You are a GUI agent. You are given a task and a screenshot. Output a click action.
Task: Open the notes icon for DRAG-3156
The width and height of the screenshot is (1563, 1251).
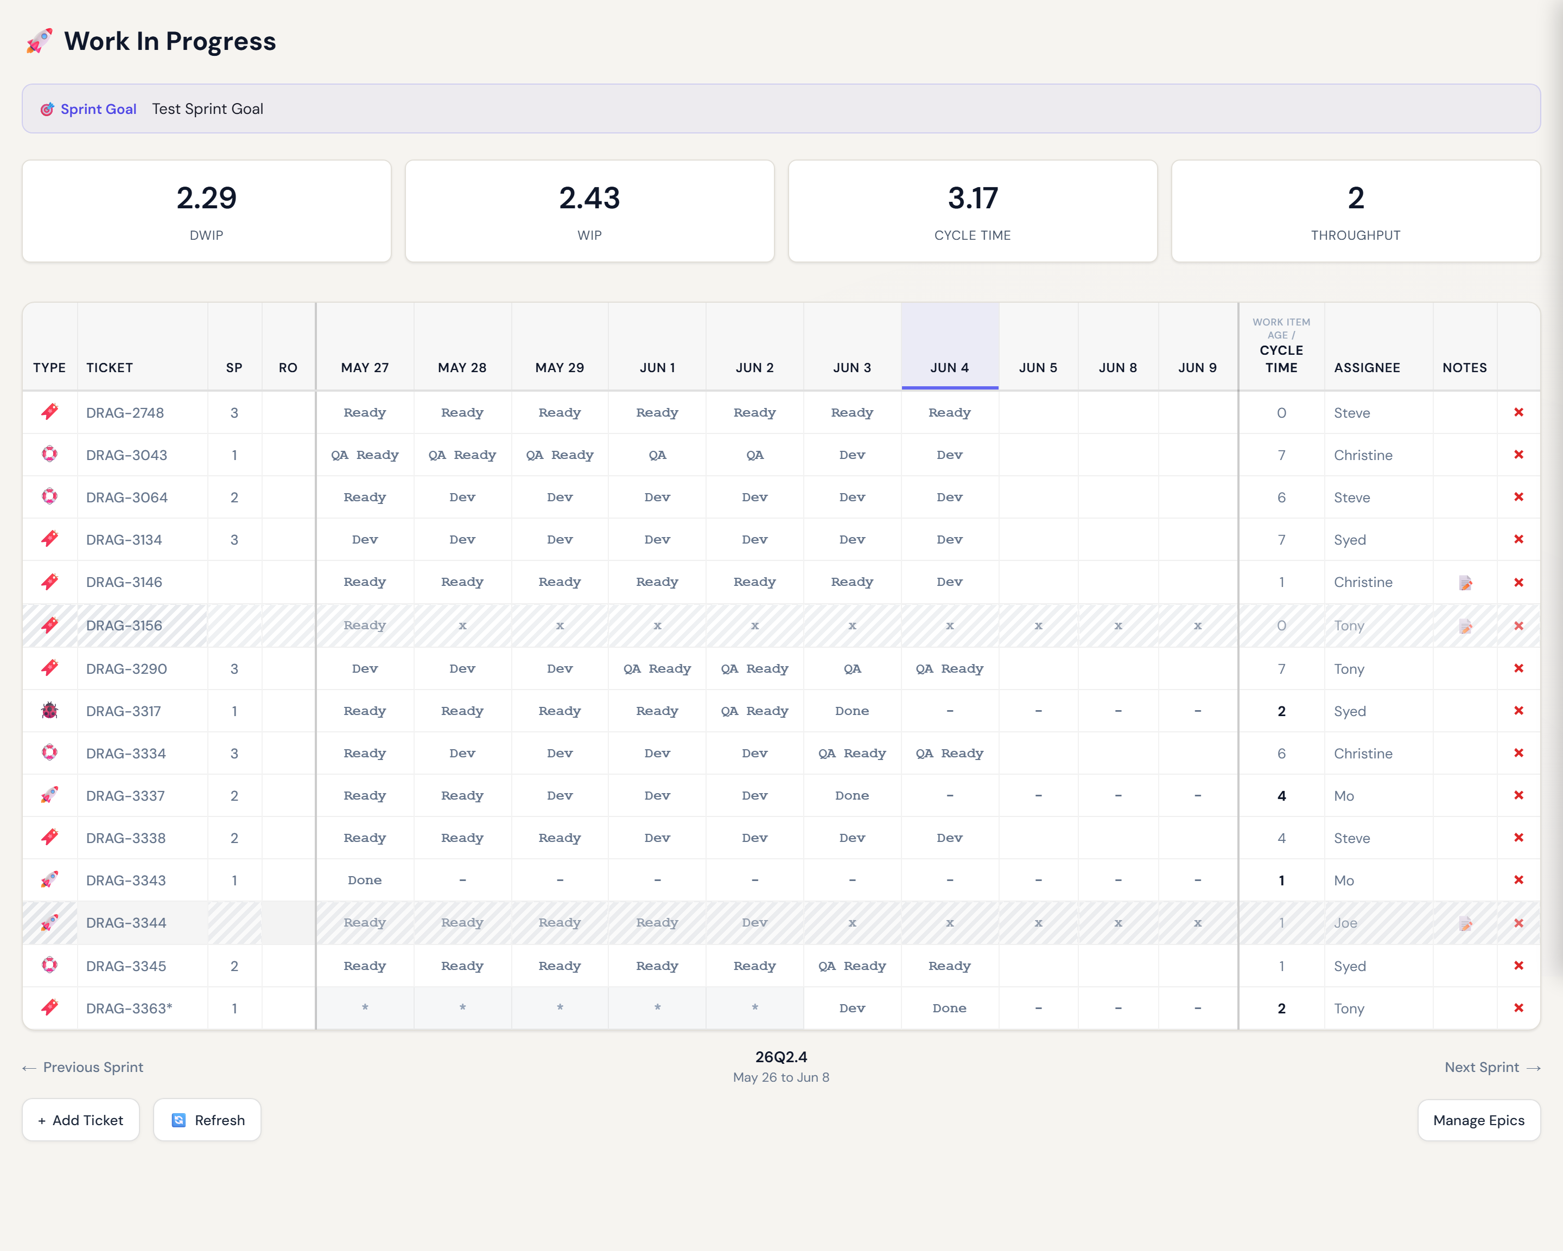pyautogui.click(x=1465, y=626)
